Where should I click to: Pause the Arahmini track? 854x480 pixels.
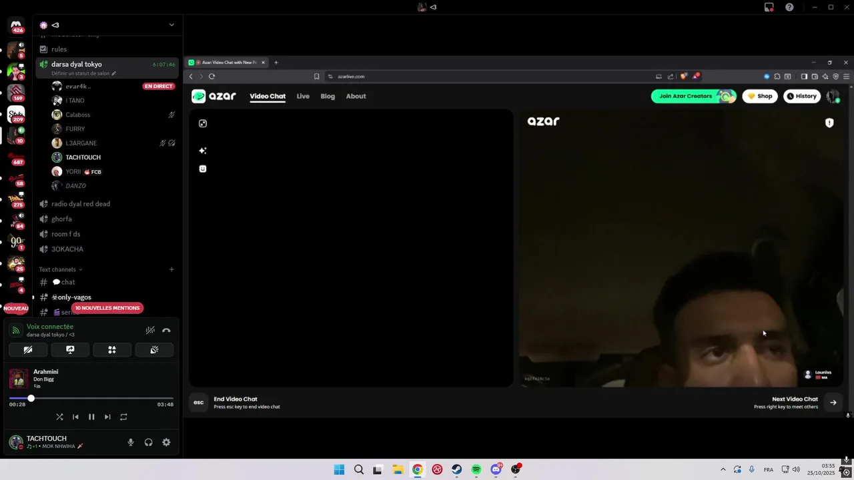click(91, 417)
